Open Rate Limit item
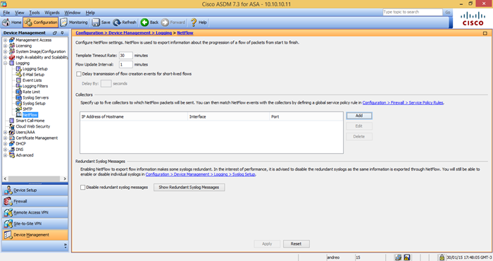Viewport: 493px width, 261px height. pyautogui.click(x=31, y=92)
